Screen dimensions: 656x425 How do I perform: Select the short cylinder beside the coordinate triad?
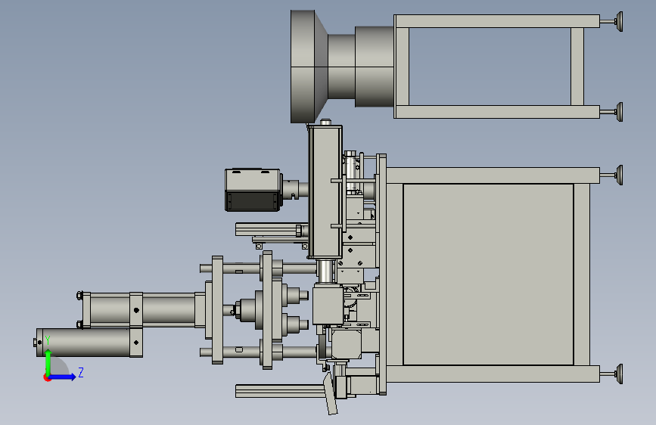(89, 343)
